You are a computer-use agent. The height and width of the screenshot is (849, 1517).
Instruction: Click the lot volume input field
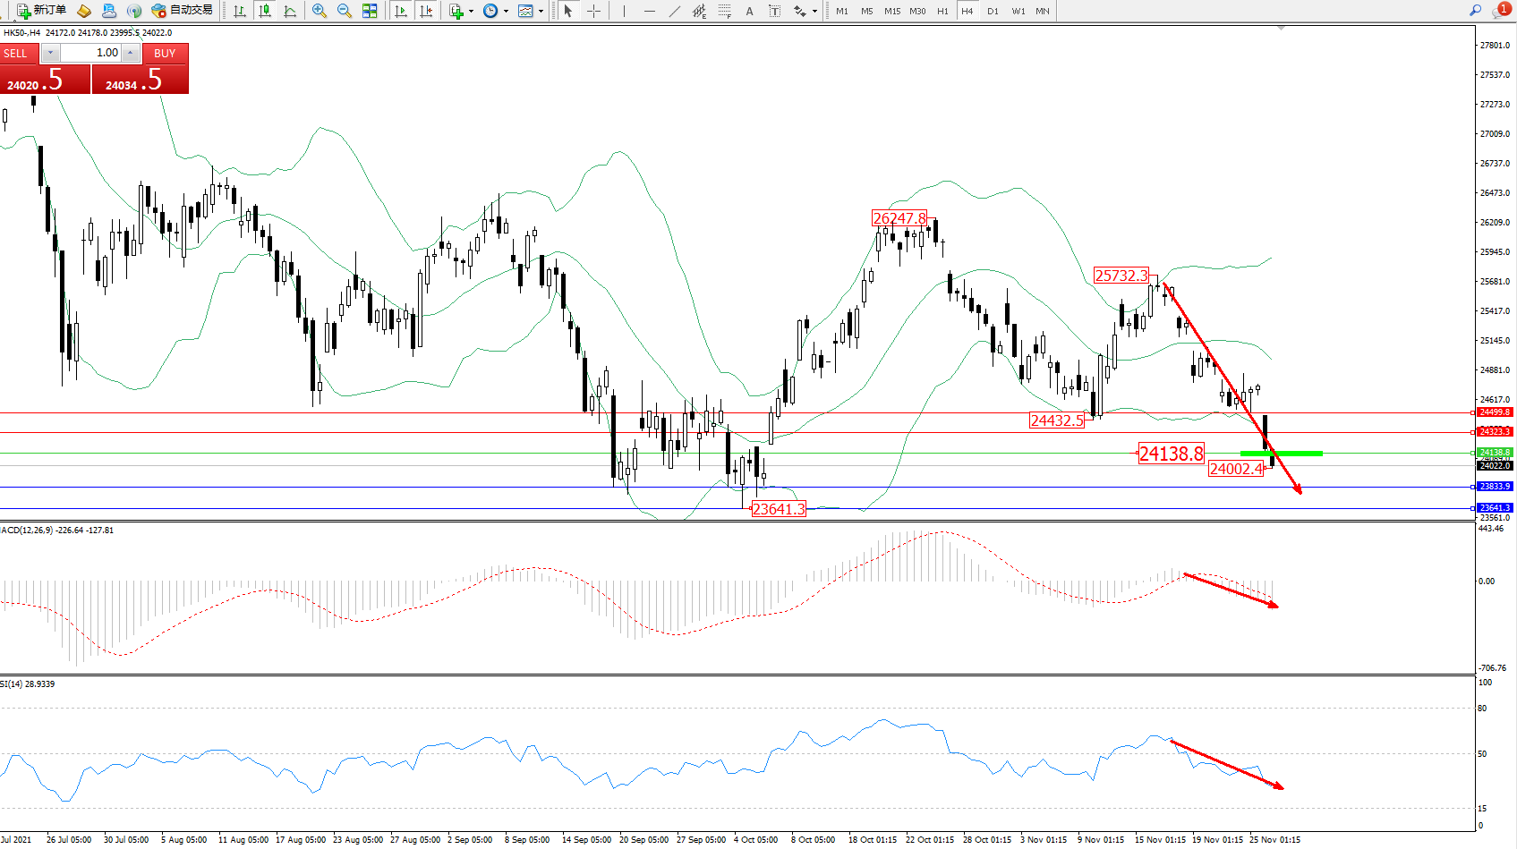pos(90,53)
